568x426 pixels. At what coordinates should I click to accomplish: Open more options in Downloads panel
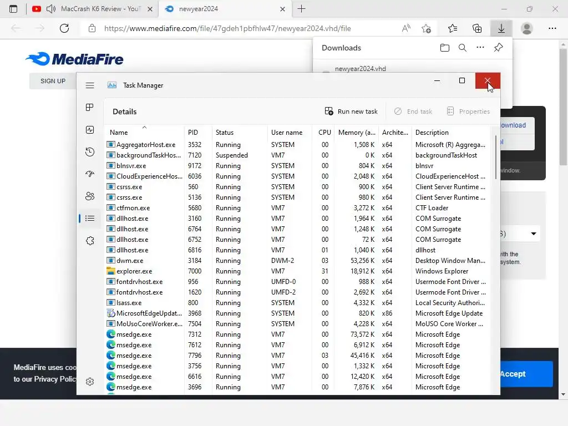pos(480,48)
